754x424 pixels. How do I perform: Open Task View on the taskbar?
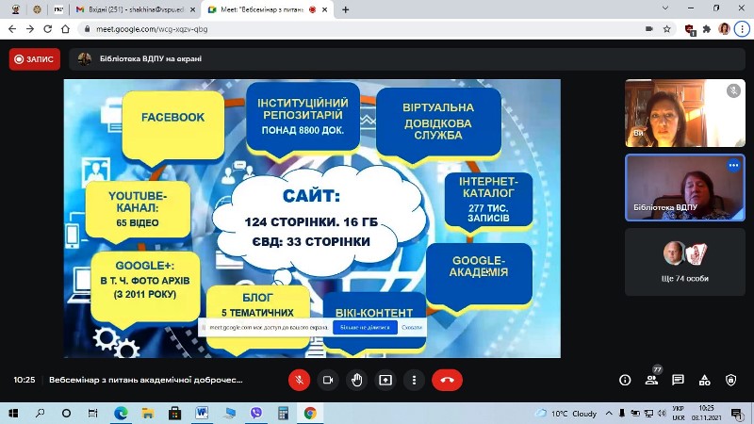tap(92, 413)
